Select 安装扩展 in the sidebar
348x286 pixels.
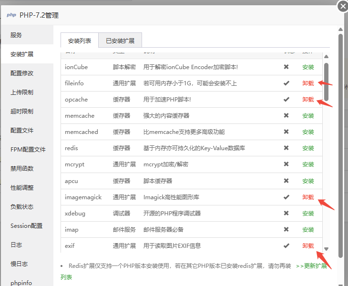22,54
